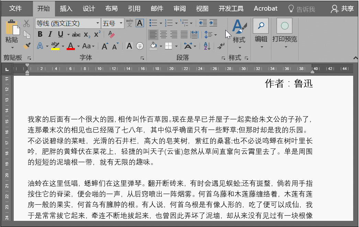Screen dimensions: 359x227
Task: Click the Styles large A icon
Action: tap(239, 27)
